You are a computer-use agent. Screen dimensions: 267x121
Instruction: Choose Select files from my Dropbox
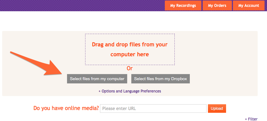click(x=160, y=79)
